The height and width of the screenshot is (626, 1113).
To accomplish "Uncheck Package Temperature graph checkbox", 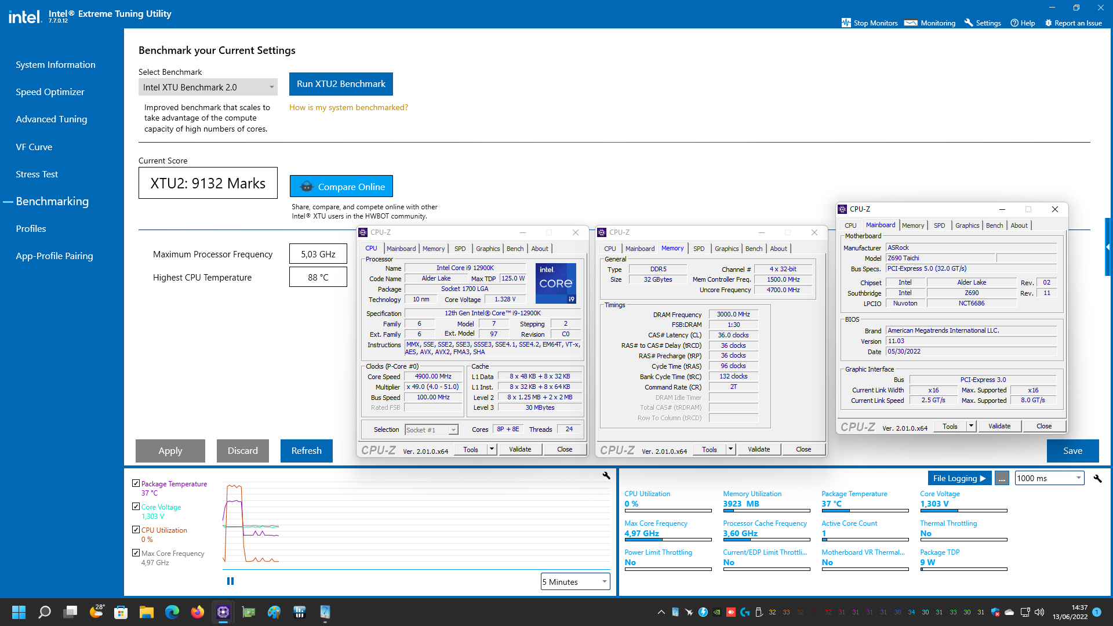I will click(x=136, y=483).
